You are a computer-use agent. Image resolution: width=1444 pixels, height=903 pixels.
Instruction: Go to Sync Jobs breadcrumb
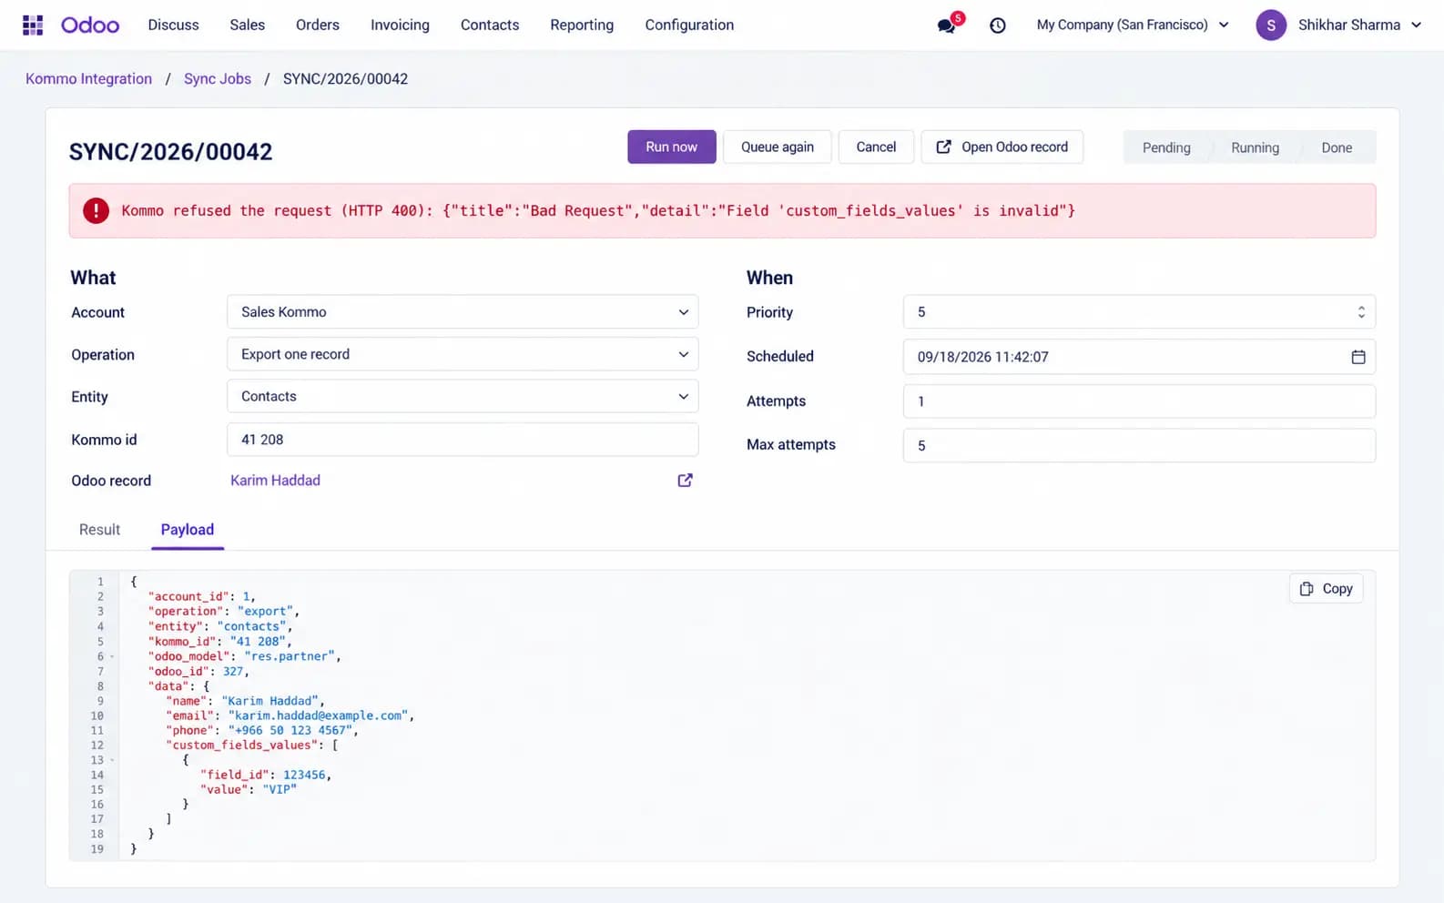218,78
